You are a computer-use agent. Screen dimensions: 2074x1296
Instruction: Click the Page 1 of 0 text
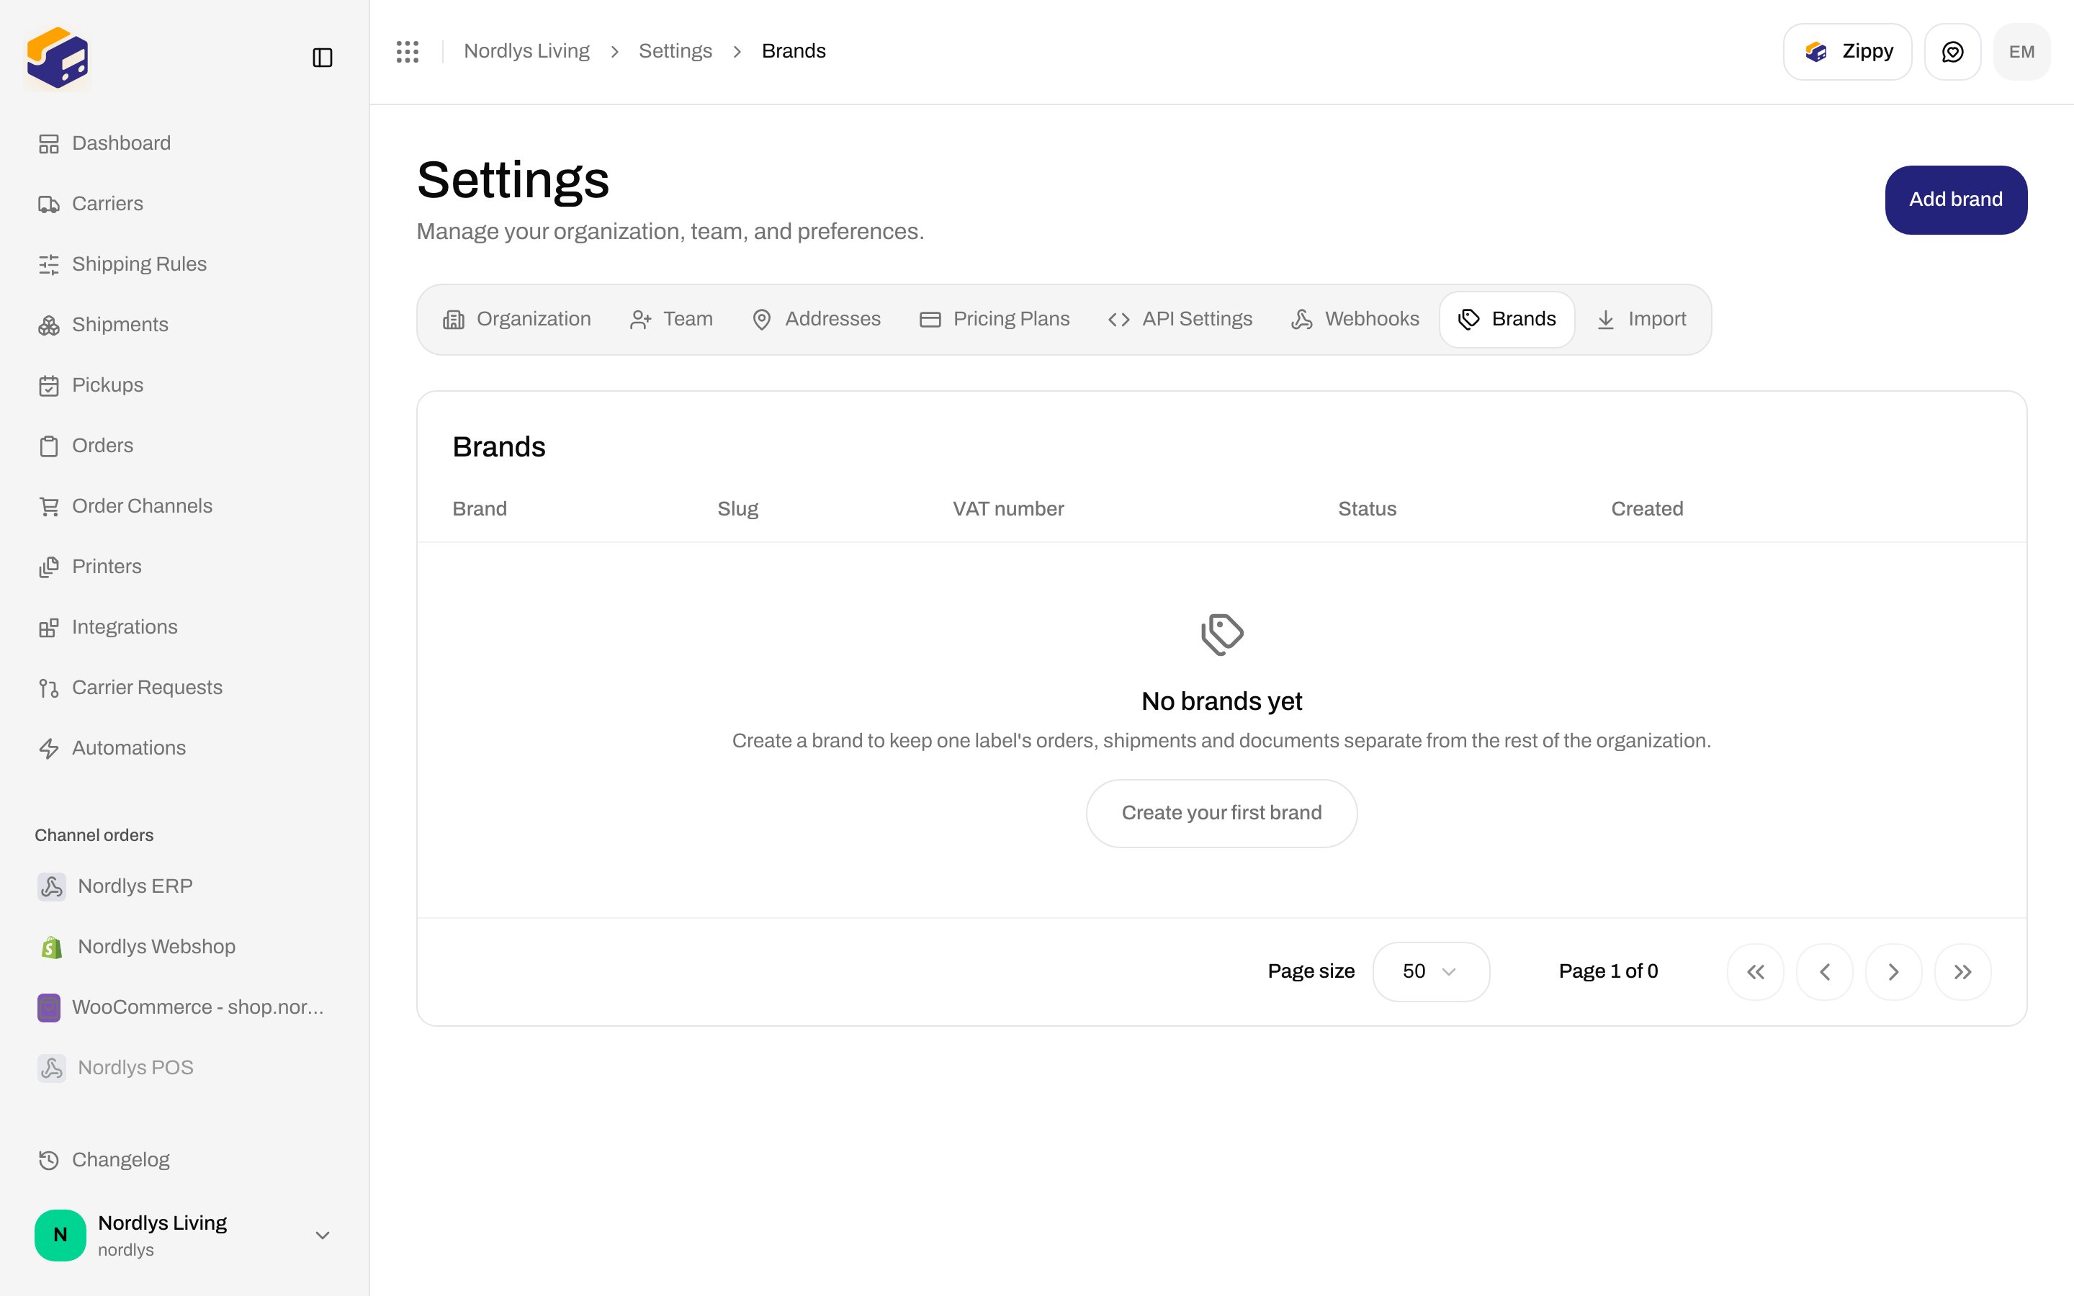pyautogui.click(x=1608, y=972)
